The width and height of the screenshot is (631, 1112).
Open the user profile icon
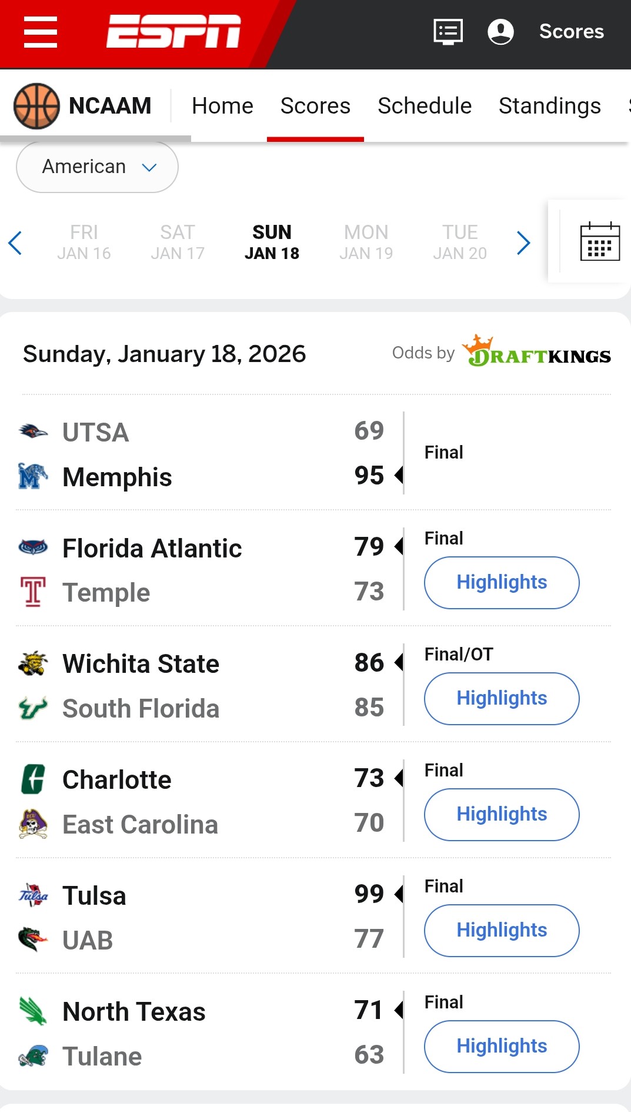pos(500,32)
